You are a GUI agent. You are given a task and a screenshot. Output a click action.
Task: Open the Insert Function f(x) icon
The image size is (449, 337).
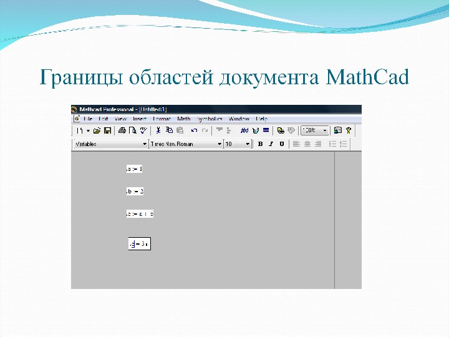coord(244,130)
